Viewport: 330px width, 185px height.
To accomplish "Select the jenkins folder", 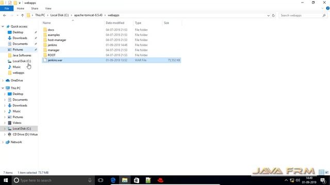I will 52,45.
